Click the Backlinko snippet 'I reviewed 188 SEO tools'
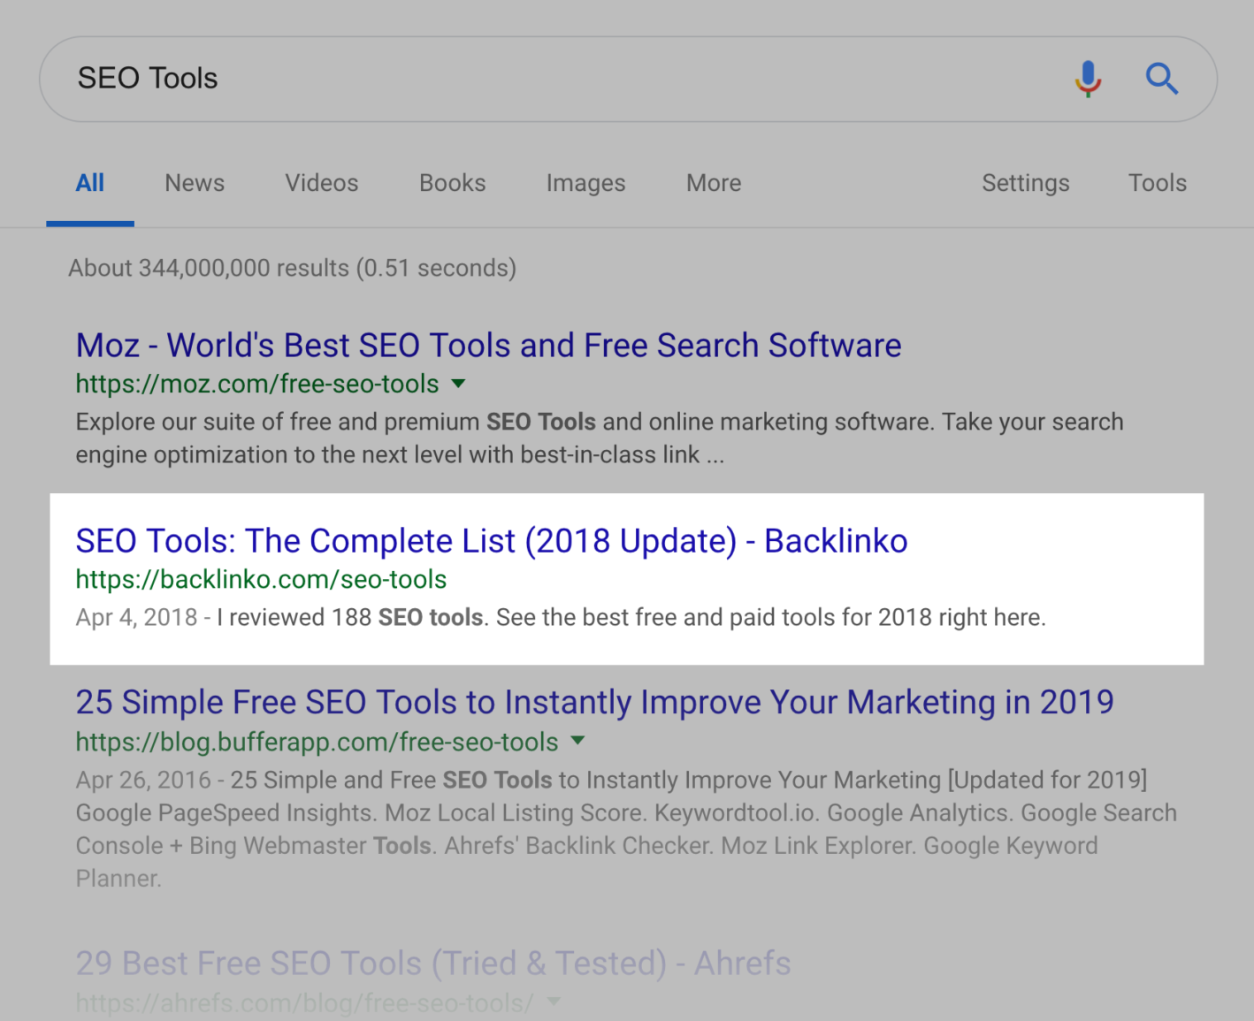This screenshot has width=1254, height=1021. tap(350, 617)
